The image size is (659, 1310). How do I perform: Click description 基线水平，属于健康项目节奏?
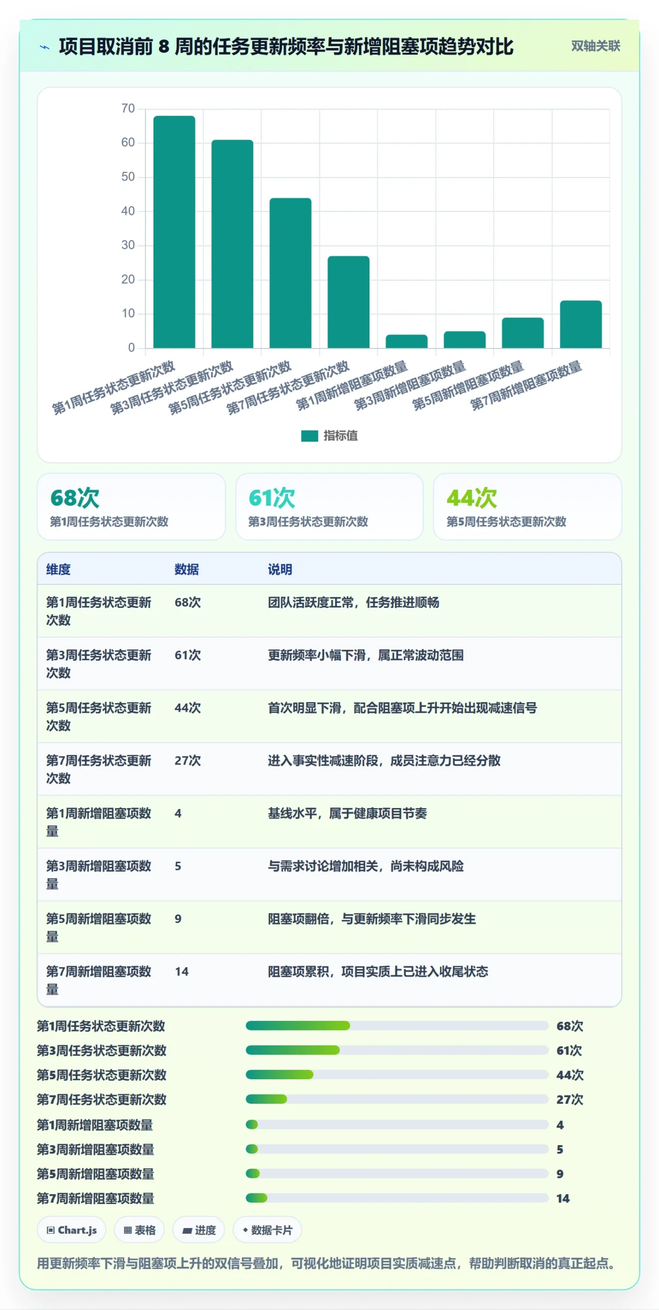347,813
